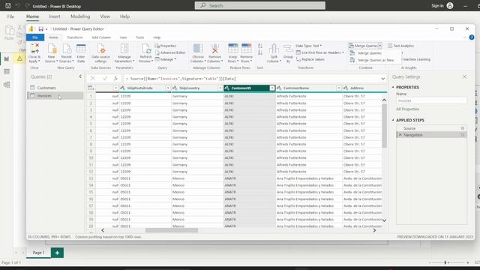The width and height of the screenshot is (480, 270).
Task: Click the Choose Columns icon
Action: pyautogui.click(x=198, y=49)
